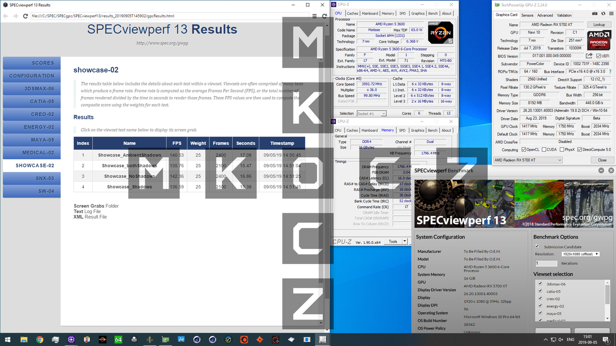Select SNX-03 in the results sidebar
Screen dimensions: 616x346
tap(32, 178)
